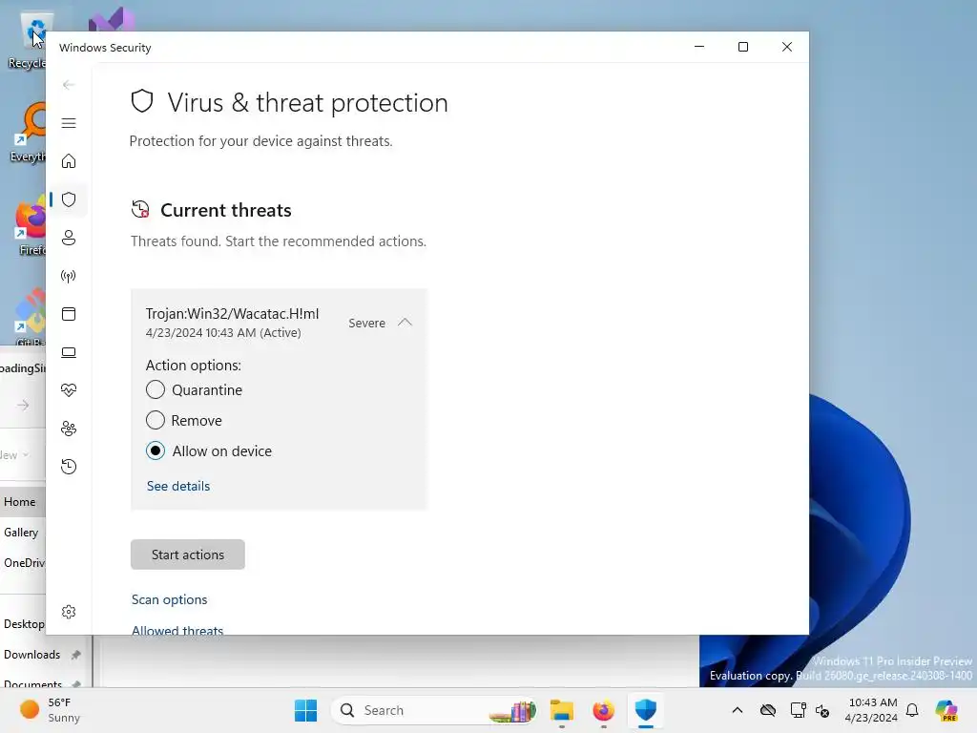Open notification bell in taskbar

(912, 710)
